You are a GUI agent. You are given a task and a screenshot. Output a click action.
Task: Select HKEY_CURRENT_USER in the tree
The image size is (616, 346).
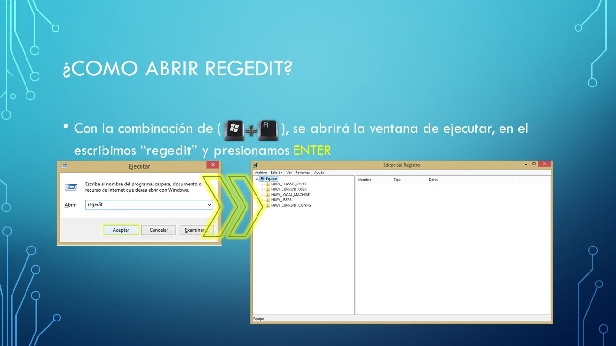pos(289,189)
